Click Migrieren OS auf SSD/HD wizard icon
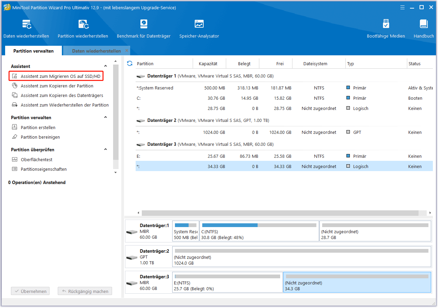The image size is (438, 308). pyautogui.click(x=14, y=76)
